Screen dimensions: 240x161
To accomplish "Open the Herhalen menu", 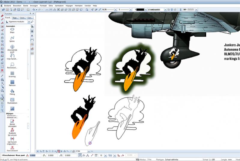I will click(x=79, y=6).
